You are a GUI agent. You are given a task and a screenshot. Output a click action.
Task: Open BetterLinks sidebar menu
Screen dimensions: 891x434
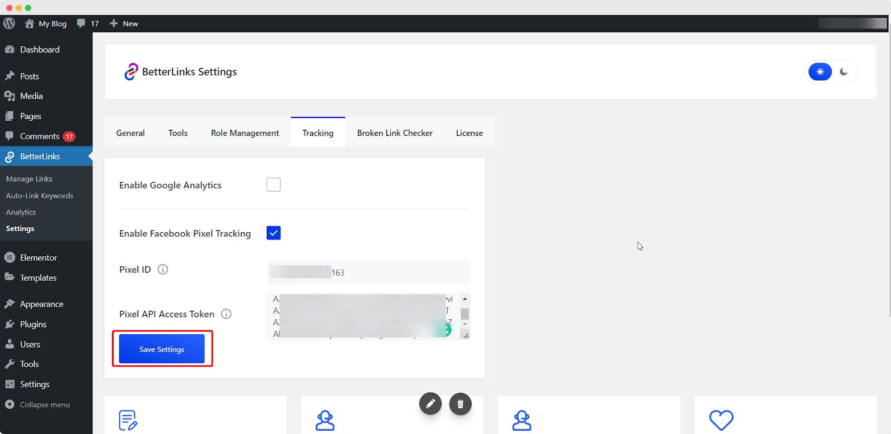[x=46, y=157]
